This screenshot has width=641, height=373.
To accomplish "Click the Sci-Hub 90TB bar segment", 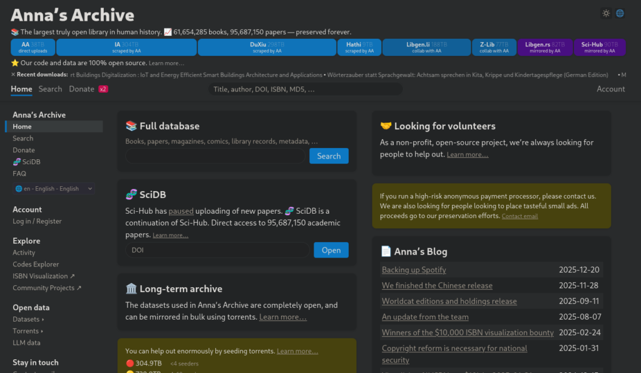I will tap(599, 48).
